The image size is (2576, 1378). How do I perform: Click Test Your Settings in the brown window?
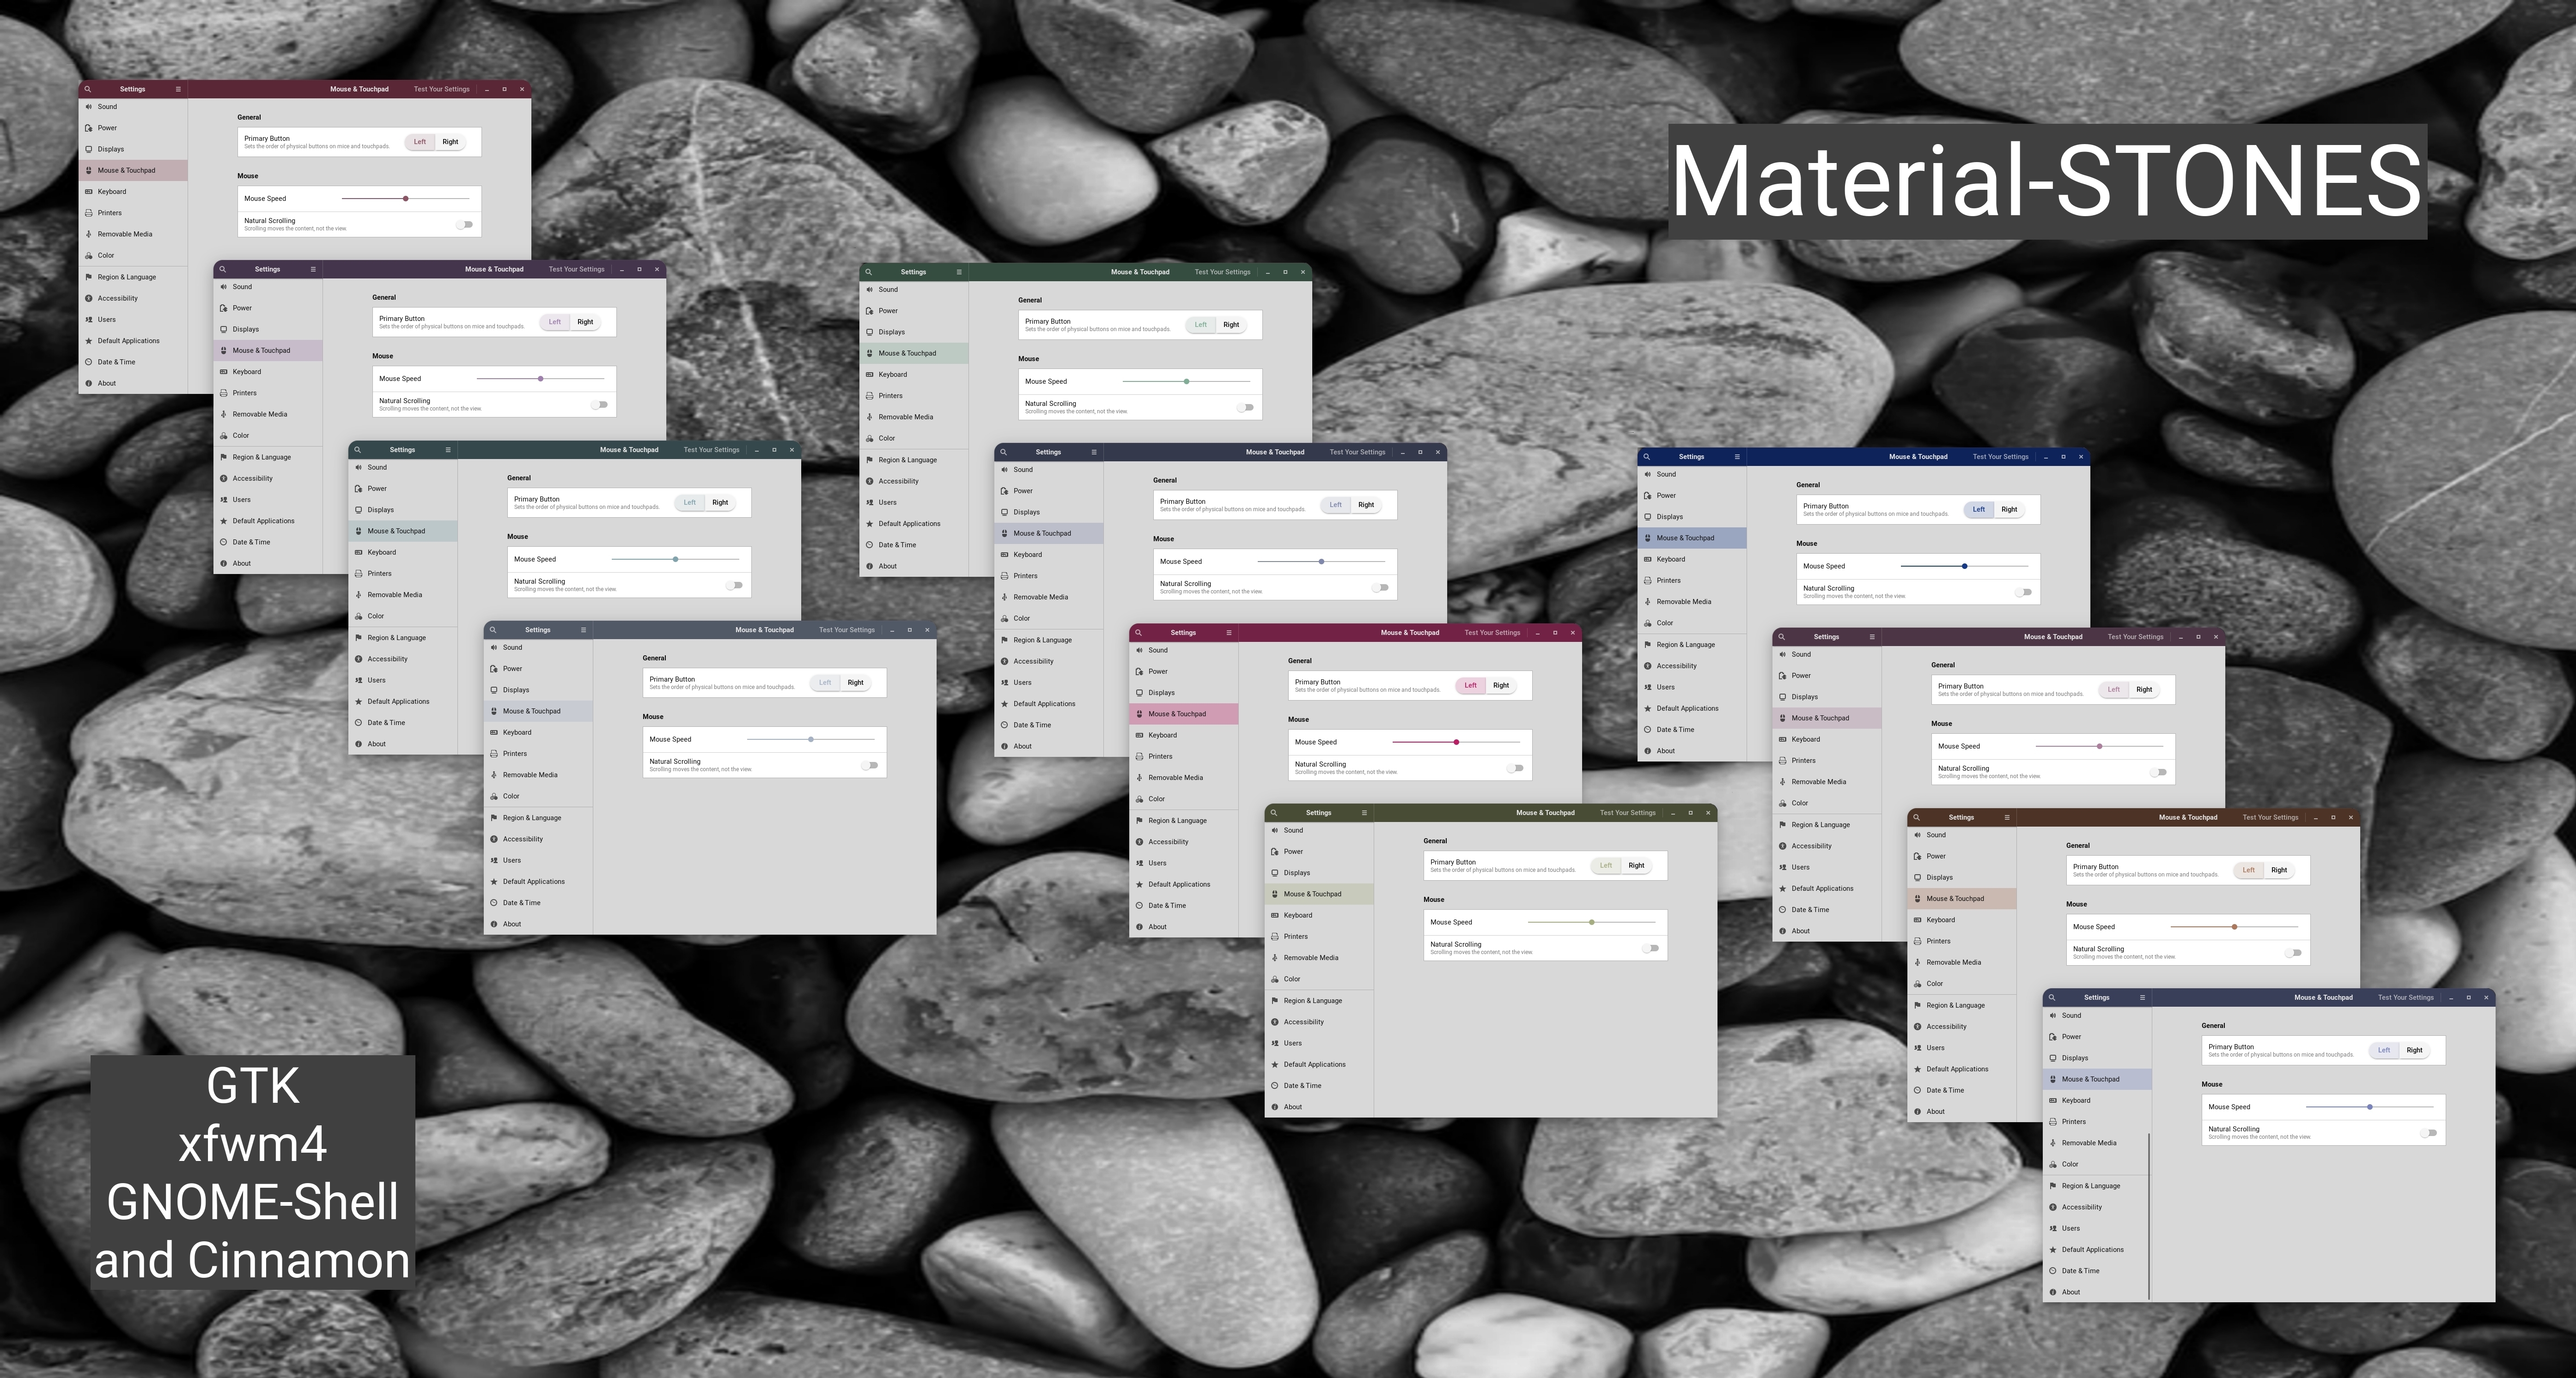tap(2270, 817)
